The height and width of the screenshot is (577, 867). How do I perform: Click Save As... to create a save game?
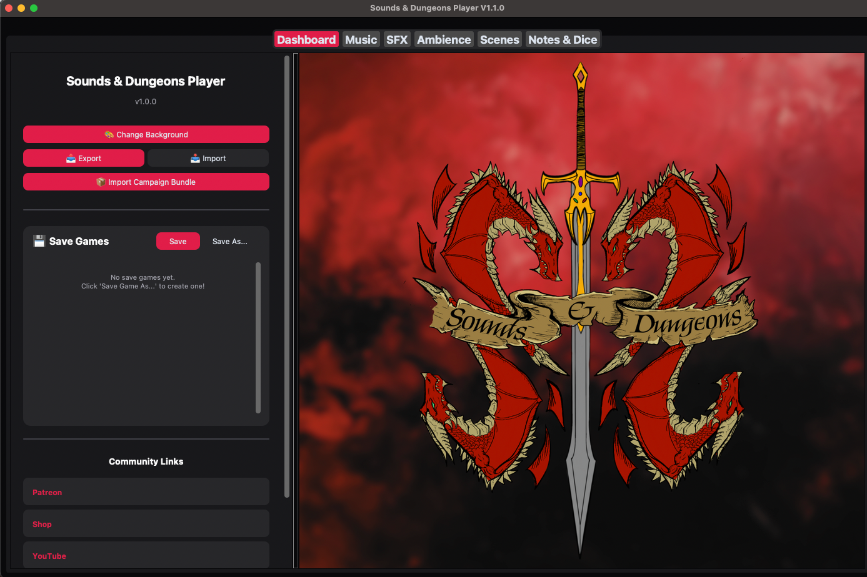tap(230, 241)
